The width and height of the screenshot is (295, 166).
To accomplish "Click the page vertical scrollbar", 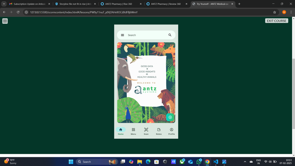I will [x=294, y=94].
